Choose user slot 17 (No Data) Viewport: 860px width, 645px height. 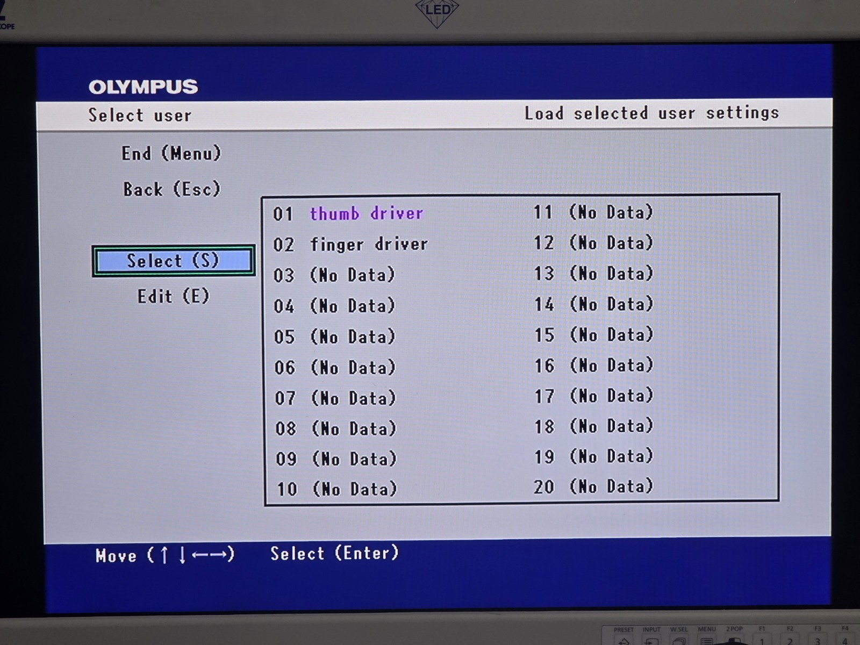pyautogui.click(x=593, y=396)
